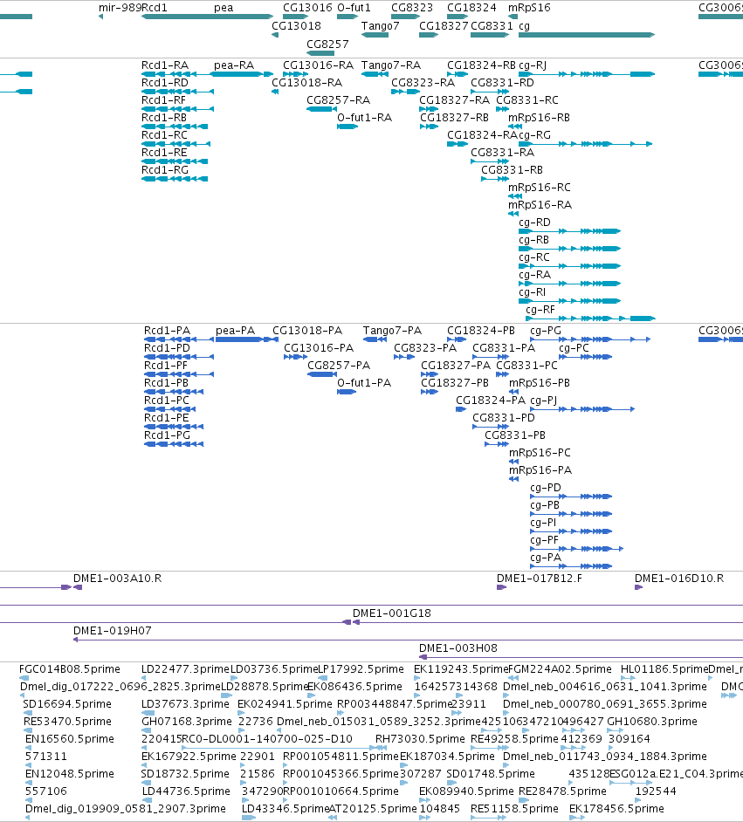Click the mir-989 gene label
Viewport: 743px width, 822px height.
click(120, 8)
